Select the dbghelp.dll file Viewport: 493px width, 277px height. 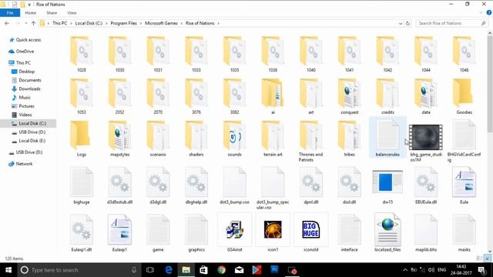196,185
